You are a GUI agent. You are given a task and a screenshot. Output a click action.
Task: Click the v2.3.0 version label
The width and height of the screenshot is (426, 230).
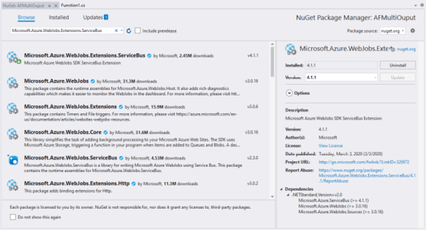tap(252, 158)
